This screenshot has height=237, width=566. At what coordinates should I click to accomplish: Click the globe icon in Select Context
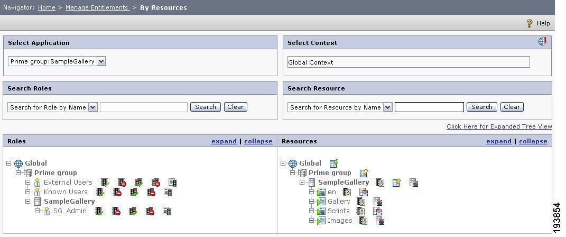point(542,42)
